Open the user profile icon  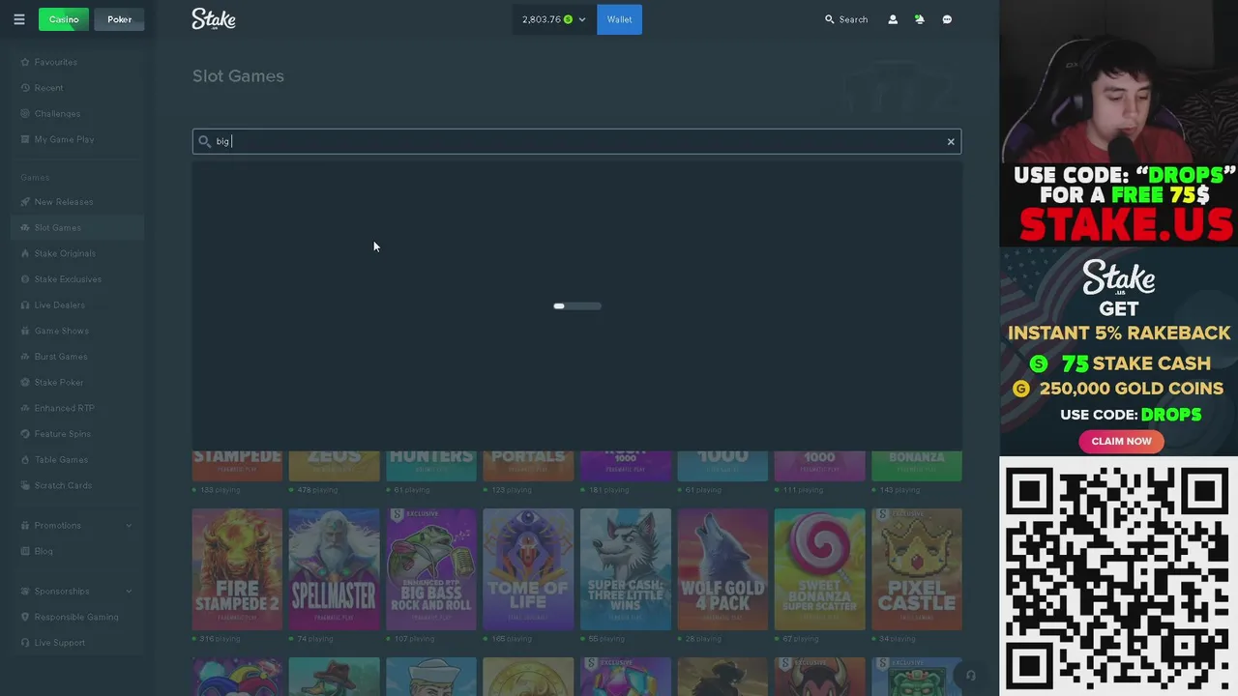893,19
